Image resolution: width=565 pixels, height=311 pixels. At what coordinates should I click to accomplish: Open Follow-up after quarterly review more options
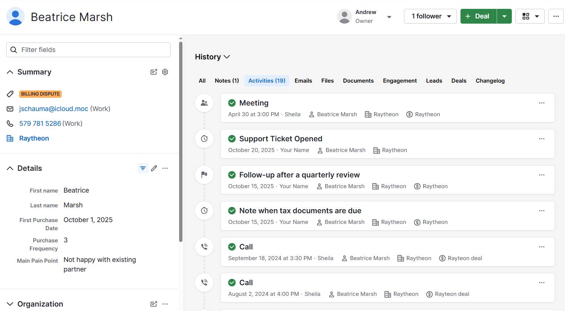pos(542,175)
